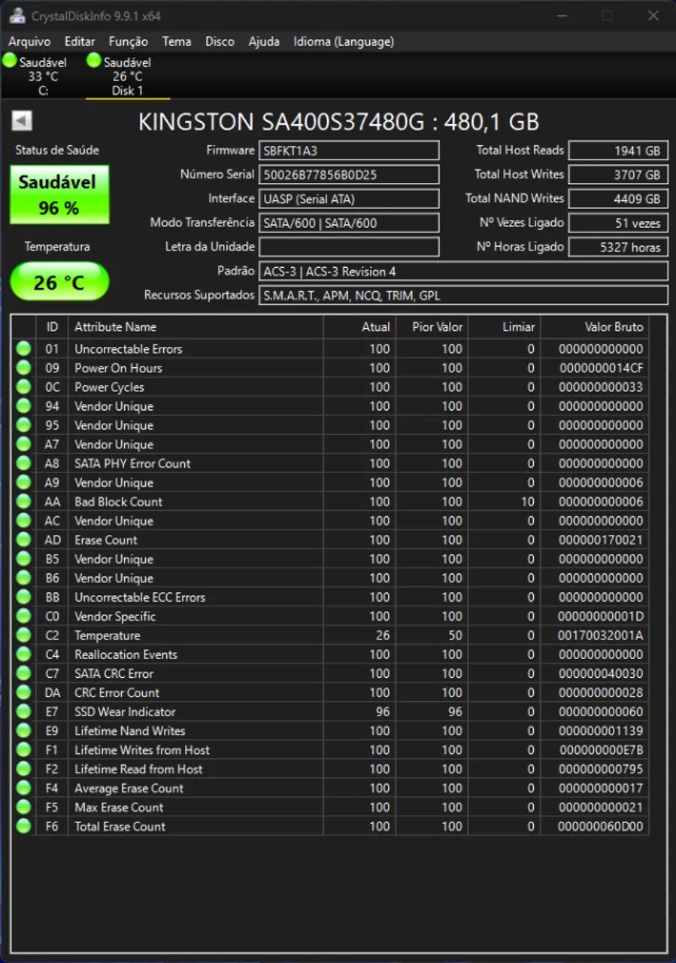The width and height of the screenshot is (676, 963).
Task: Select the SSD Wear Indicator attribute name
Action: coord(125,712)
